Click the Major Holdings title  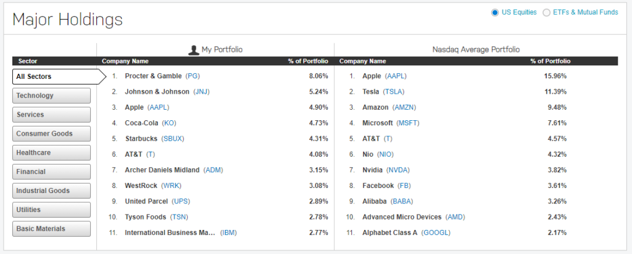click(x=68, y=19)
